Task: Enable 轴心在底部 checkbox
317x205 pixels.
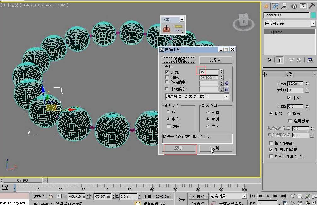Action: coord(271,143)
